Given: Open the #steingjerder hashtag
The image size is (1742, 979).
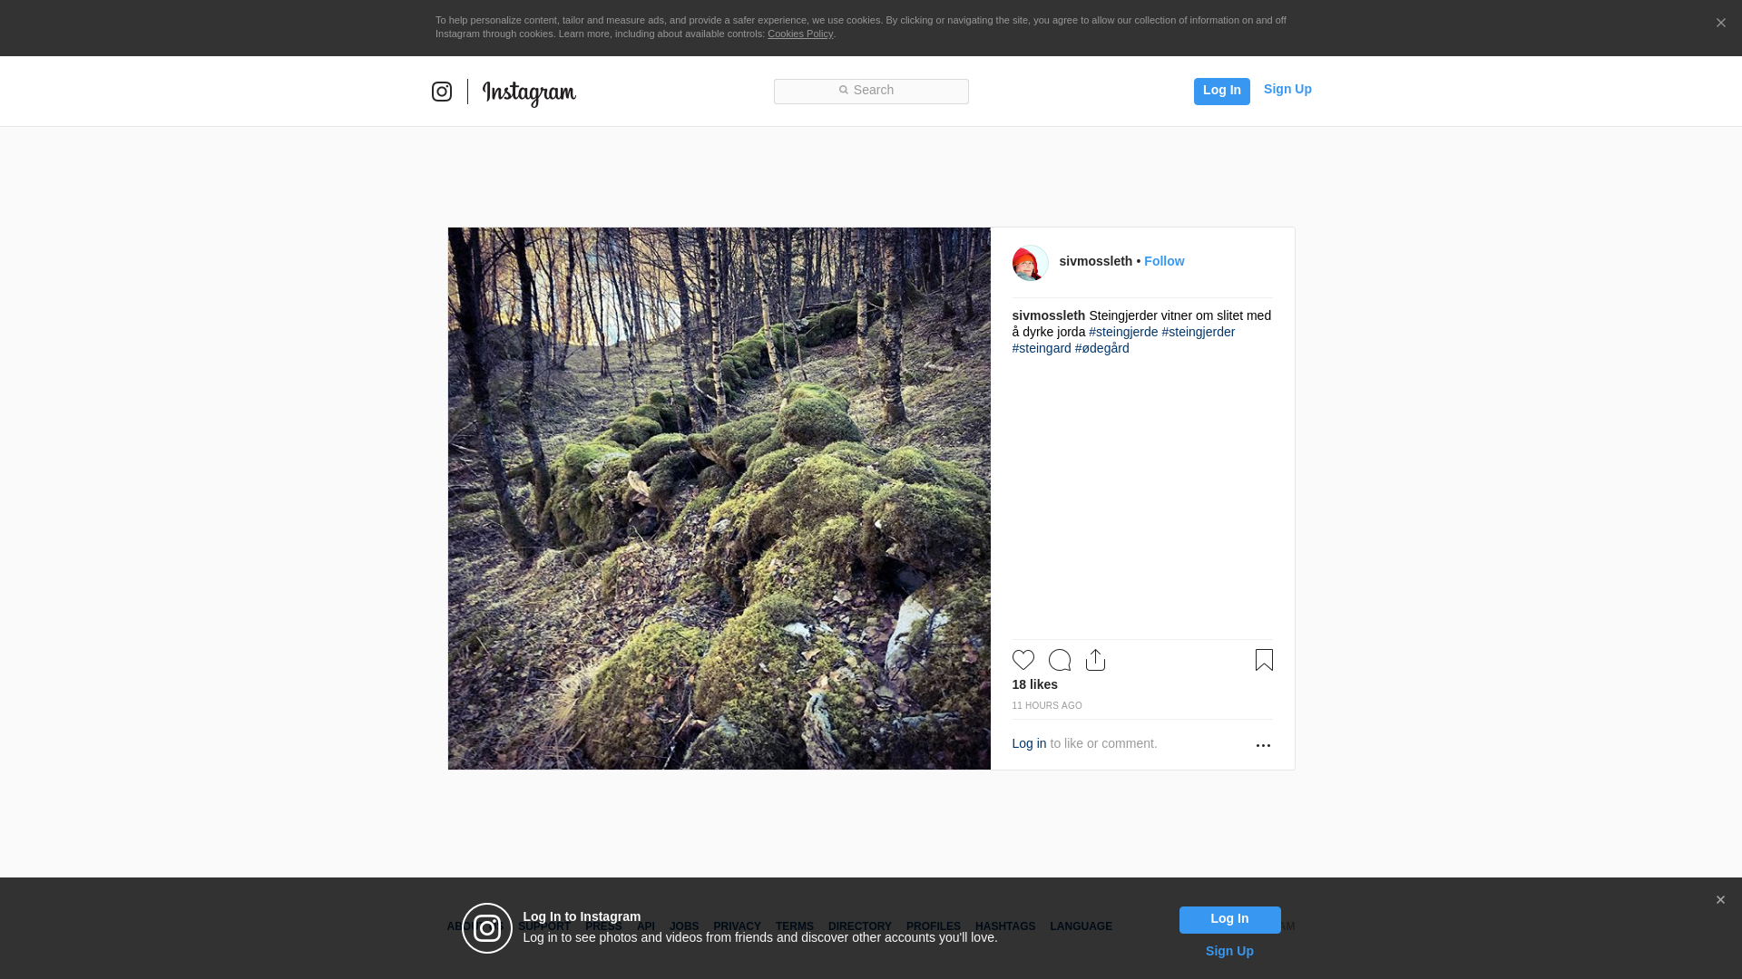Looking at the screenshot, I should pos(1198,332).
